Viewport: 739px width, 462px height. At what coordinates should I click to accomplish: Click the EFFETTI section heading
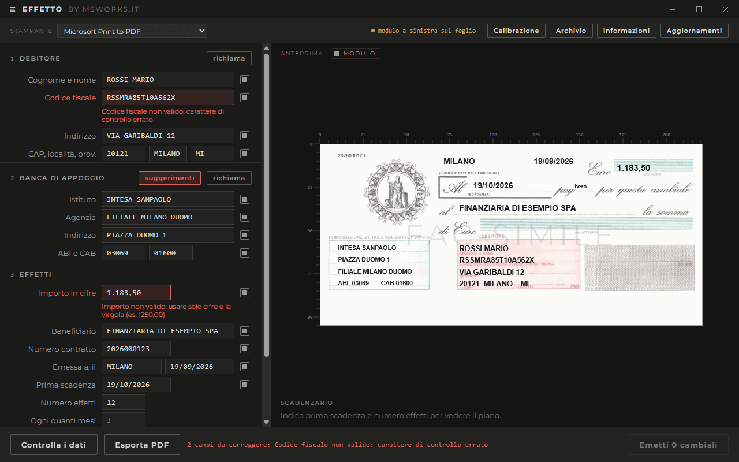(36, 274)
